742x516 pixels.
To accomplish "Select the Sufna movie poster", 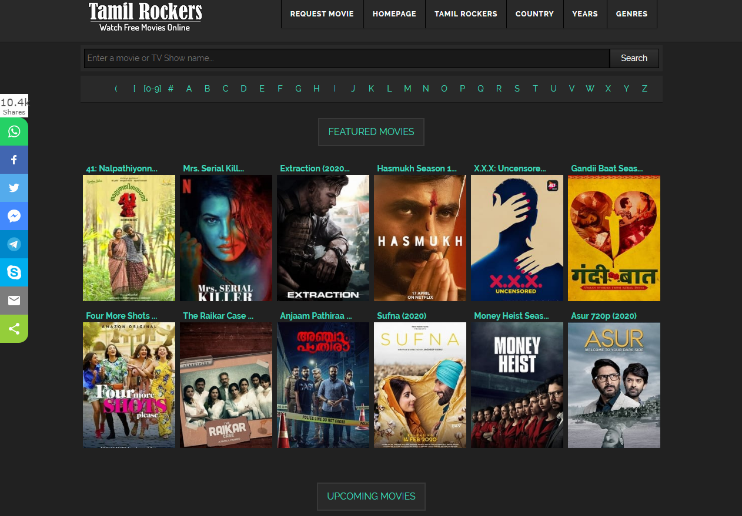I will (420, 385).
